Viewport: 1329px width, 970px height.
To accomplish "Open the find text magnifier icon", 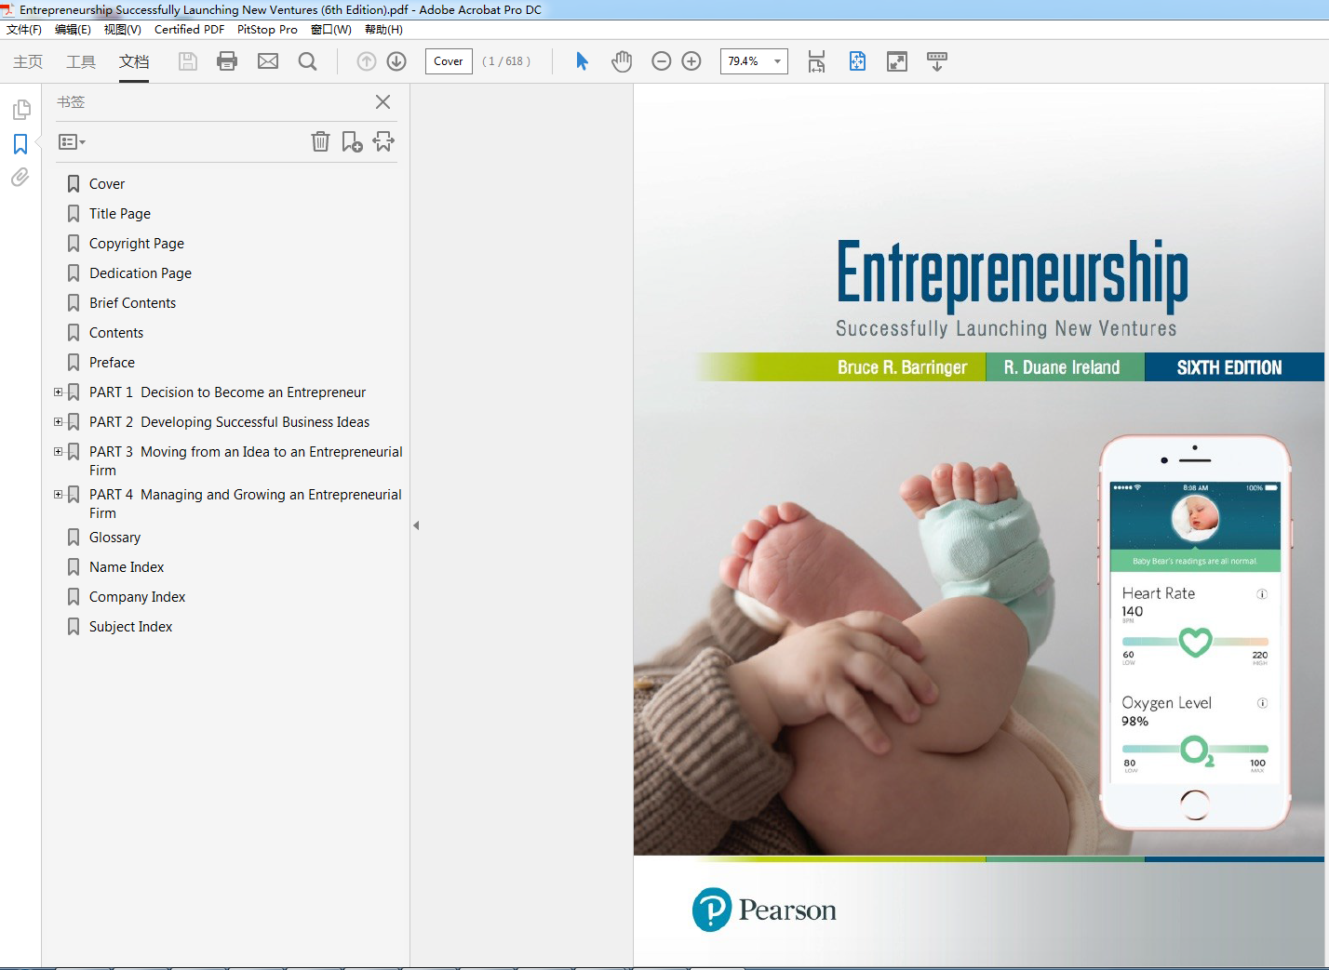I will pyautogui.click(x=307, y=61).
